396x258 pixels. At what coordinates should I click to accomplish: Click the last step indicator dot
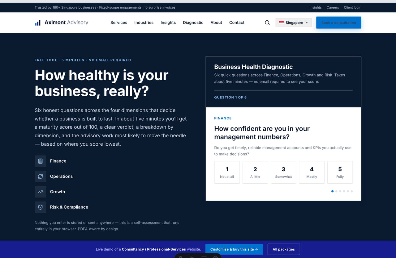[351, 191]
